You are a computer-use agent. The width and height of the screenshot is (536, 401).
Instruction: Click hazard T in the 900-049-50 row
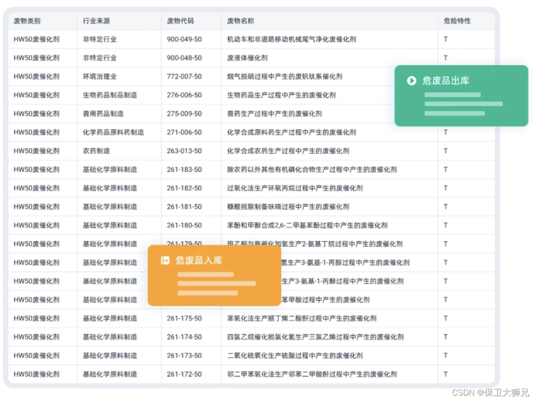coord(446,39)
